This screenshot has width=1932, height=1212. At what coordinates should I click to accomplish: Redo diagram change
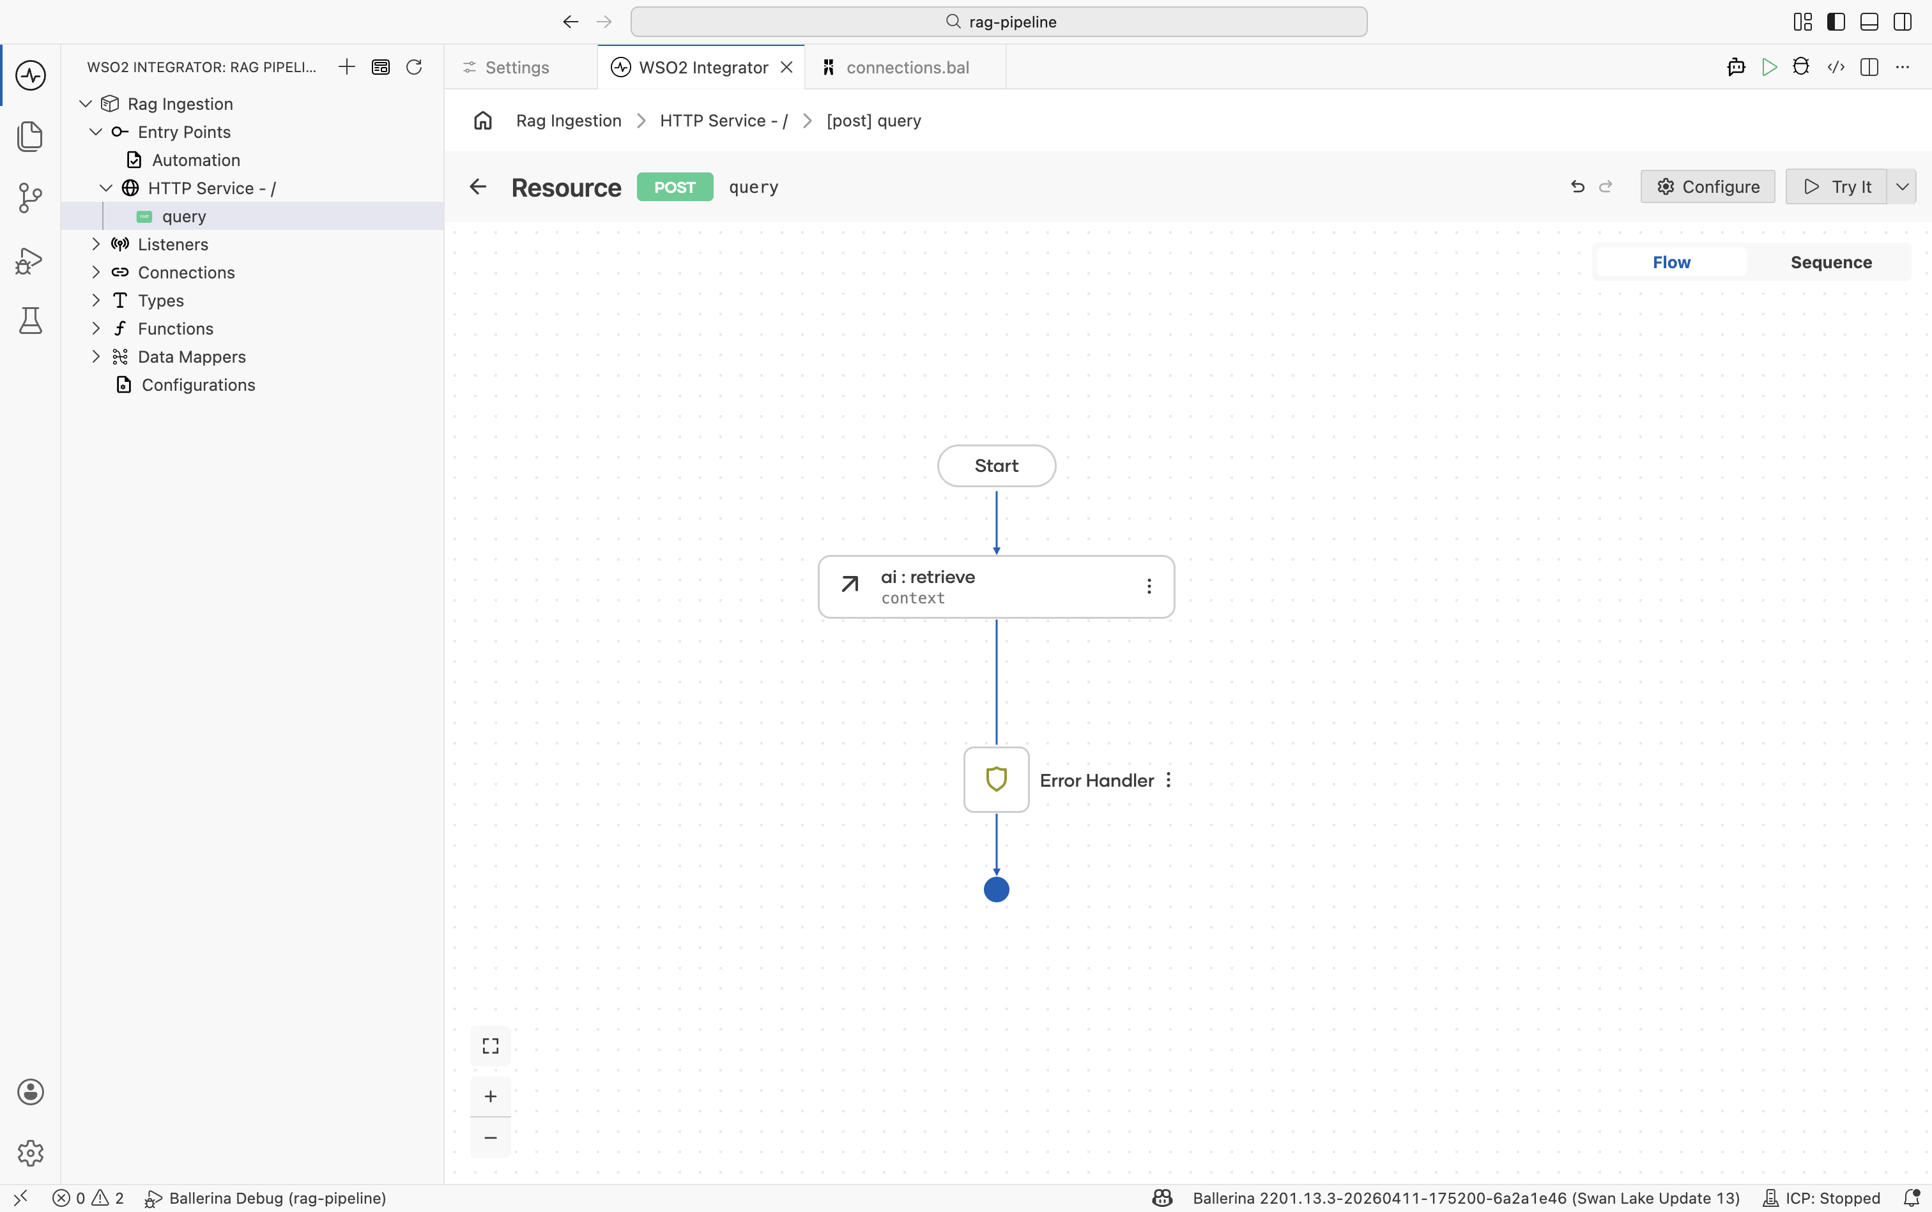coord(1606,186)
